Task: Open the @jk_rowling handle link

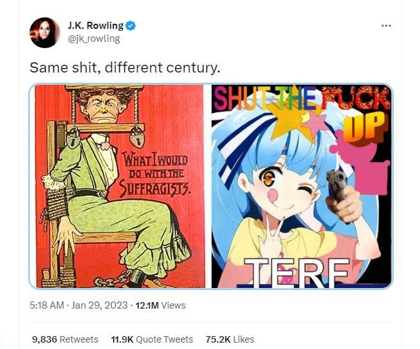Action: point(94,39)
